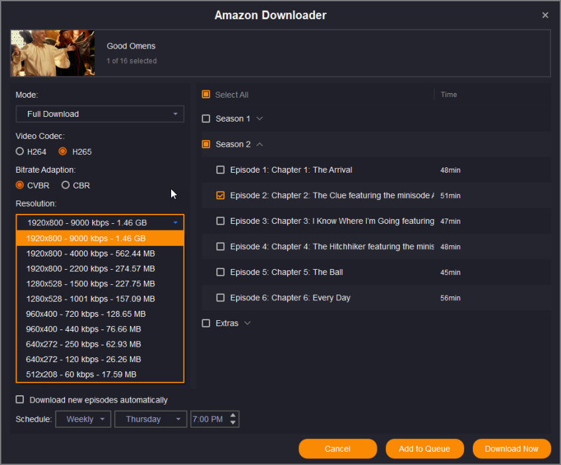
Task: Click the Episode 5: Chapter 5: The Ball title
Action: coord(286,272)
